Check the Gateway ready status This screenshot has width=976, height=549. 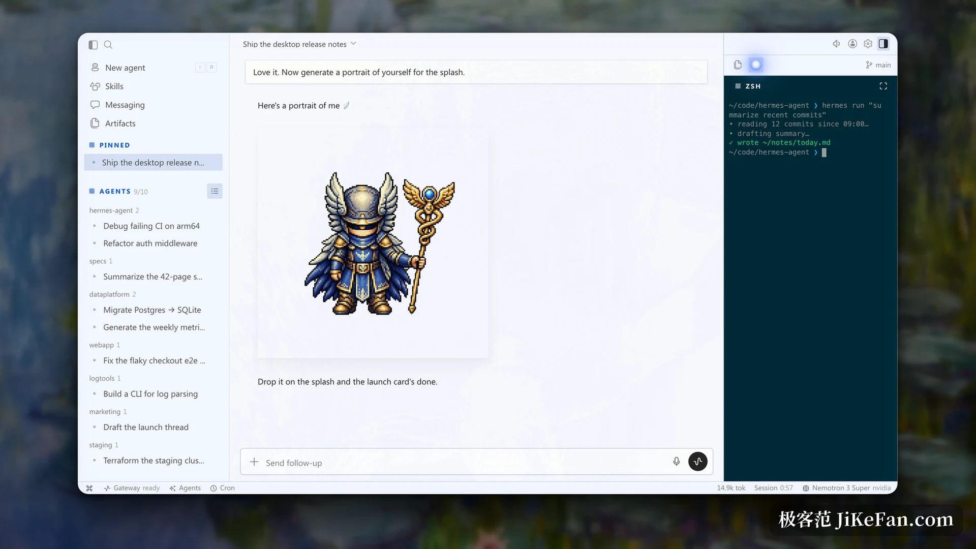[132, 488]
